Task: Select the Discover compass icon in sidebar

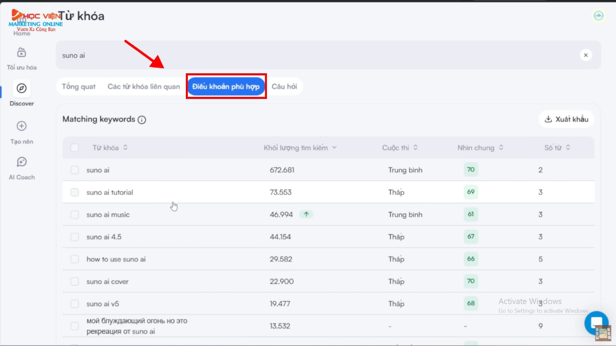Action: click(21, 88)
